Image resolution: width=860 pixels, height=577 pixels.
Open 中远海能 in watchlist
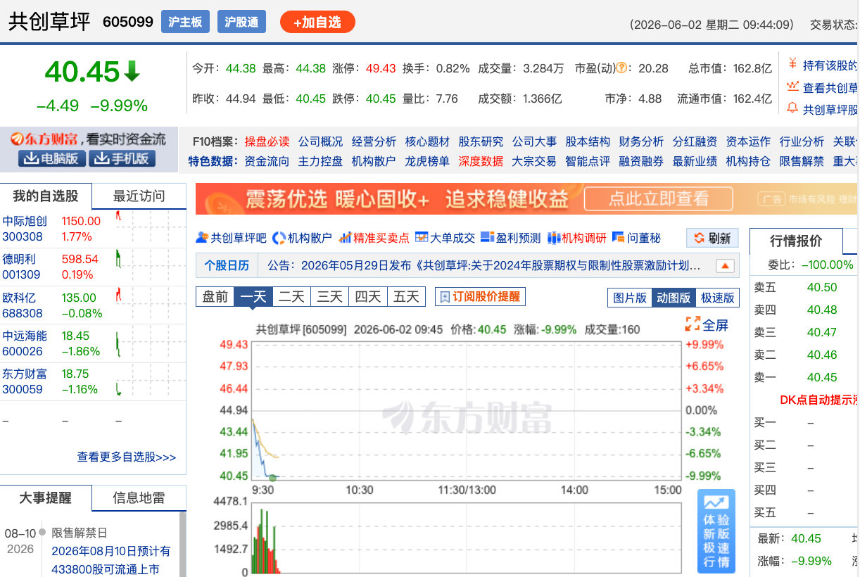click(x=25, y=336)
